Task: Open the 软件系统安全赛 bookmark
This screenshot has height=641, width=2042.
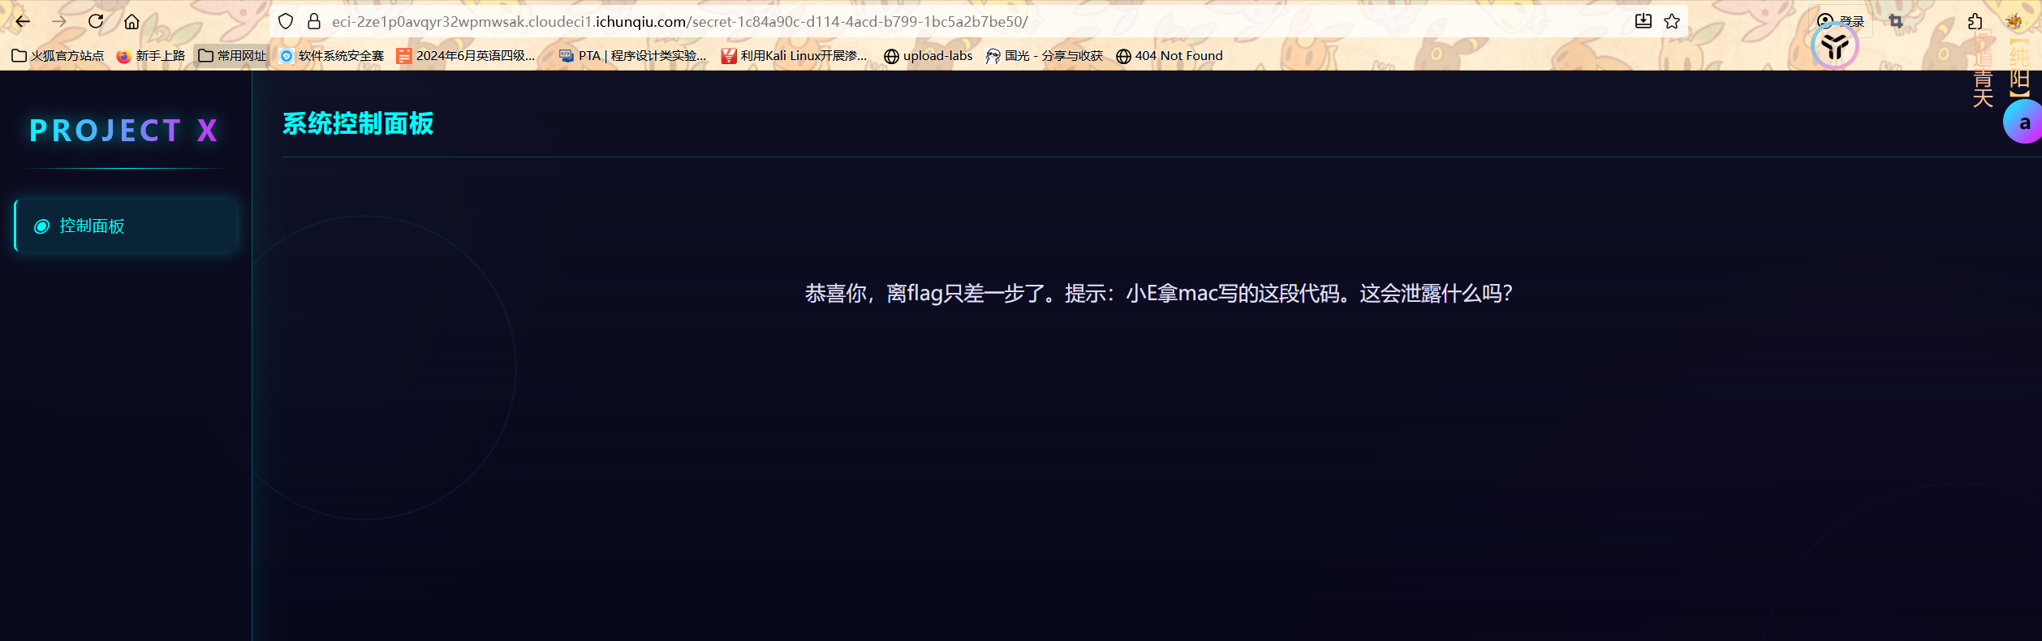Action: [x=332, y=56]
